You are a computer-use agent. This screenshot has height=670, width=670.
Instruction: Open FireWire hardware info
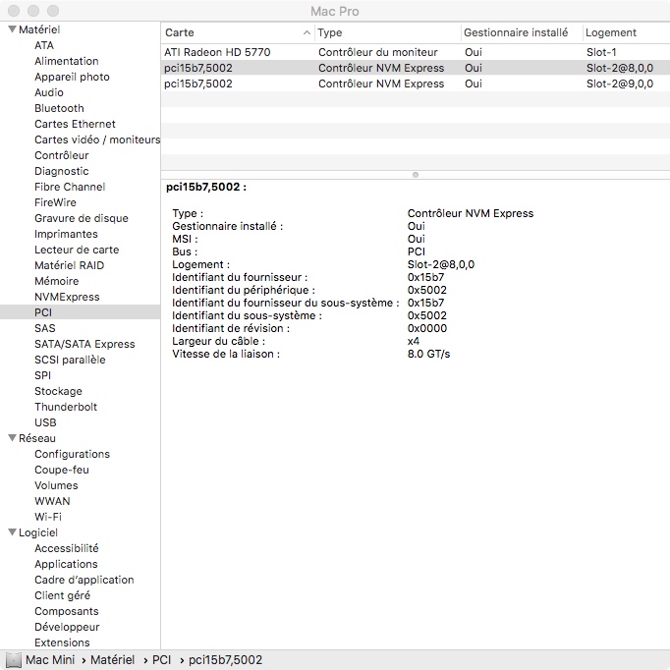point(56,202)
